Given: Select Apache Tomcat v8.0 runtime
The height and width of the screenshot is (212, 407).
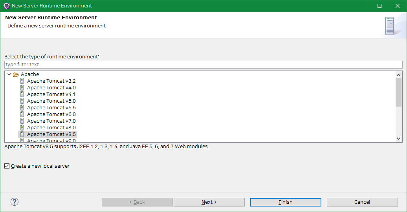Looking at the screenshot, I should 51,128.
